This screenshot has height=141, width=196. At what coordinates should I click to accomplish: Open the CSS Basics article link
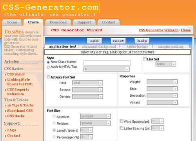[x=16, y=74]
